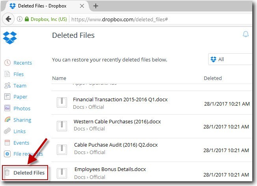Open the Events link
This screenshot has height=186, width=257.
tap(21, 143)
